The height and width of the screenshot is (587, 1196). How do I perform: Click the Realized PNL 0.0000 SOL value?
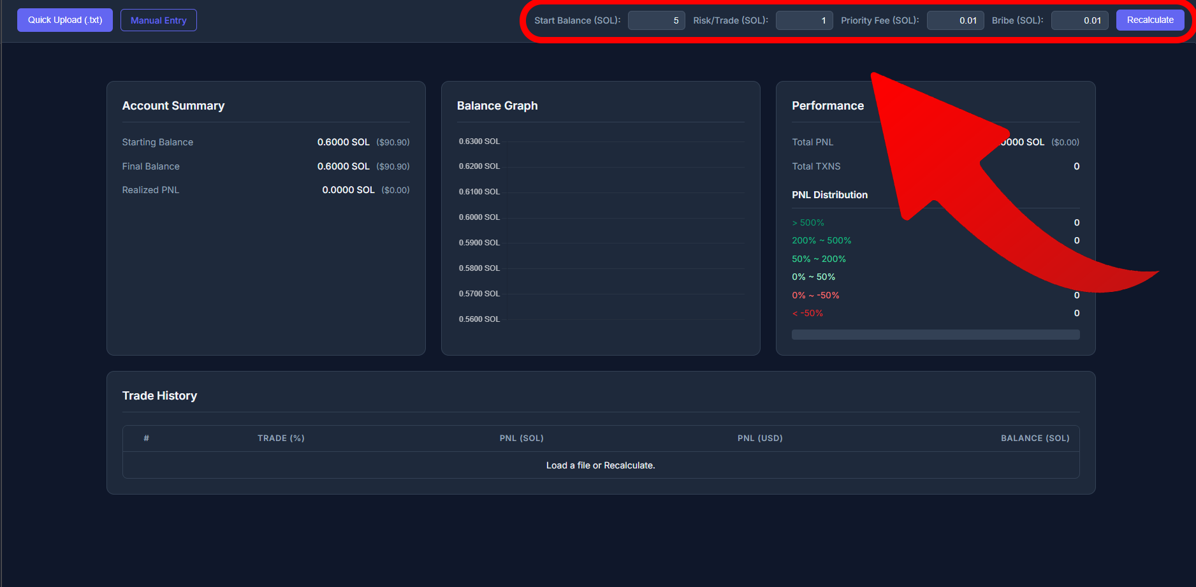click(348, 190)
